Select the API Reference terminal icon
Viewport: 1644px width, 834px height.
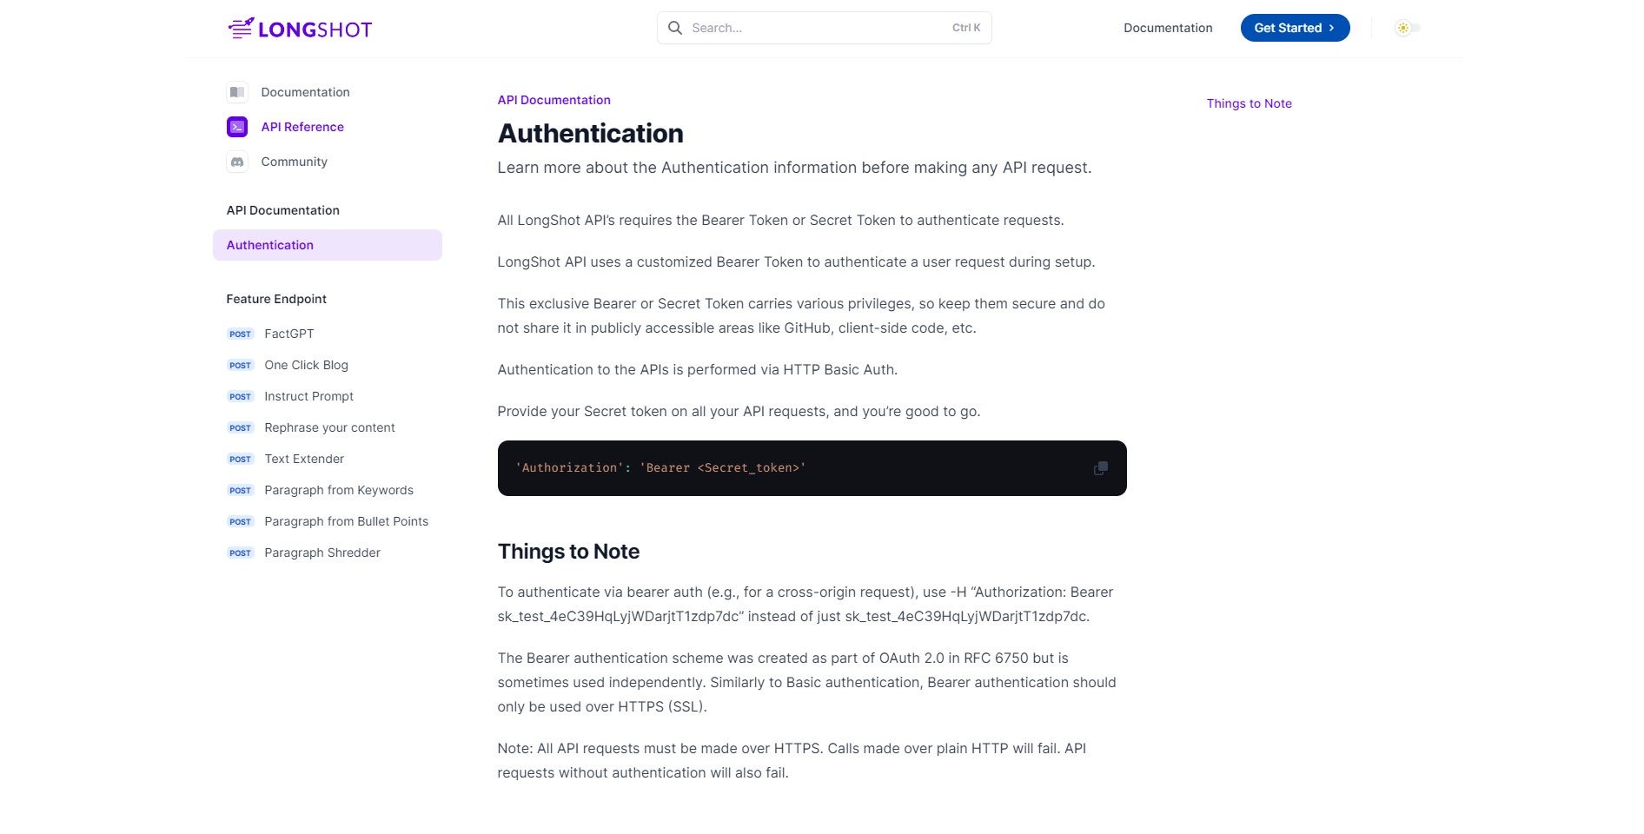pos(237,127)
